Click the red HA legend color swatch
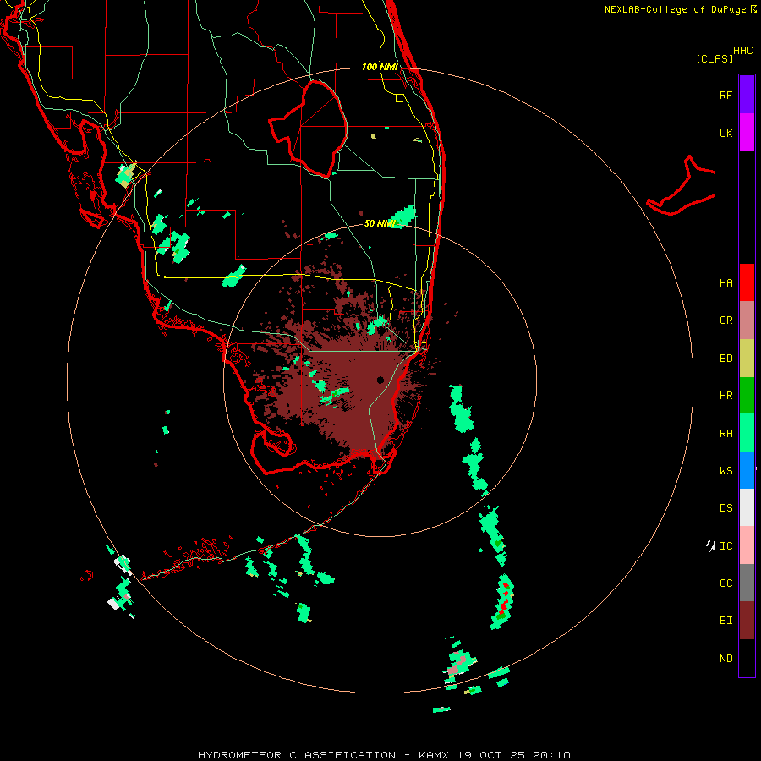761x761 pixels. point(747,282)
